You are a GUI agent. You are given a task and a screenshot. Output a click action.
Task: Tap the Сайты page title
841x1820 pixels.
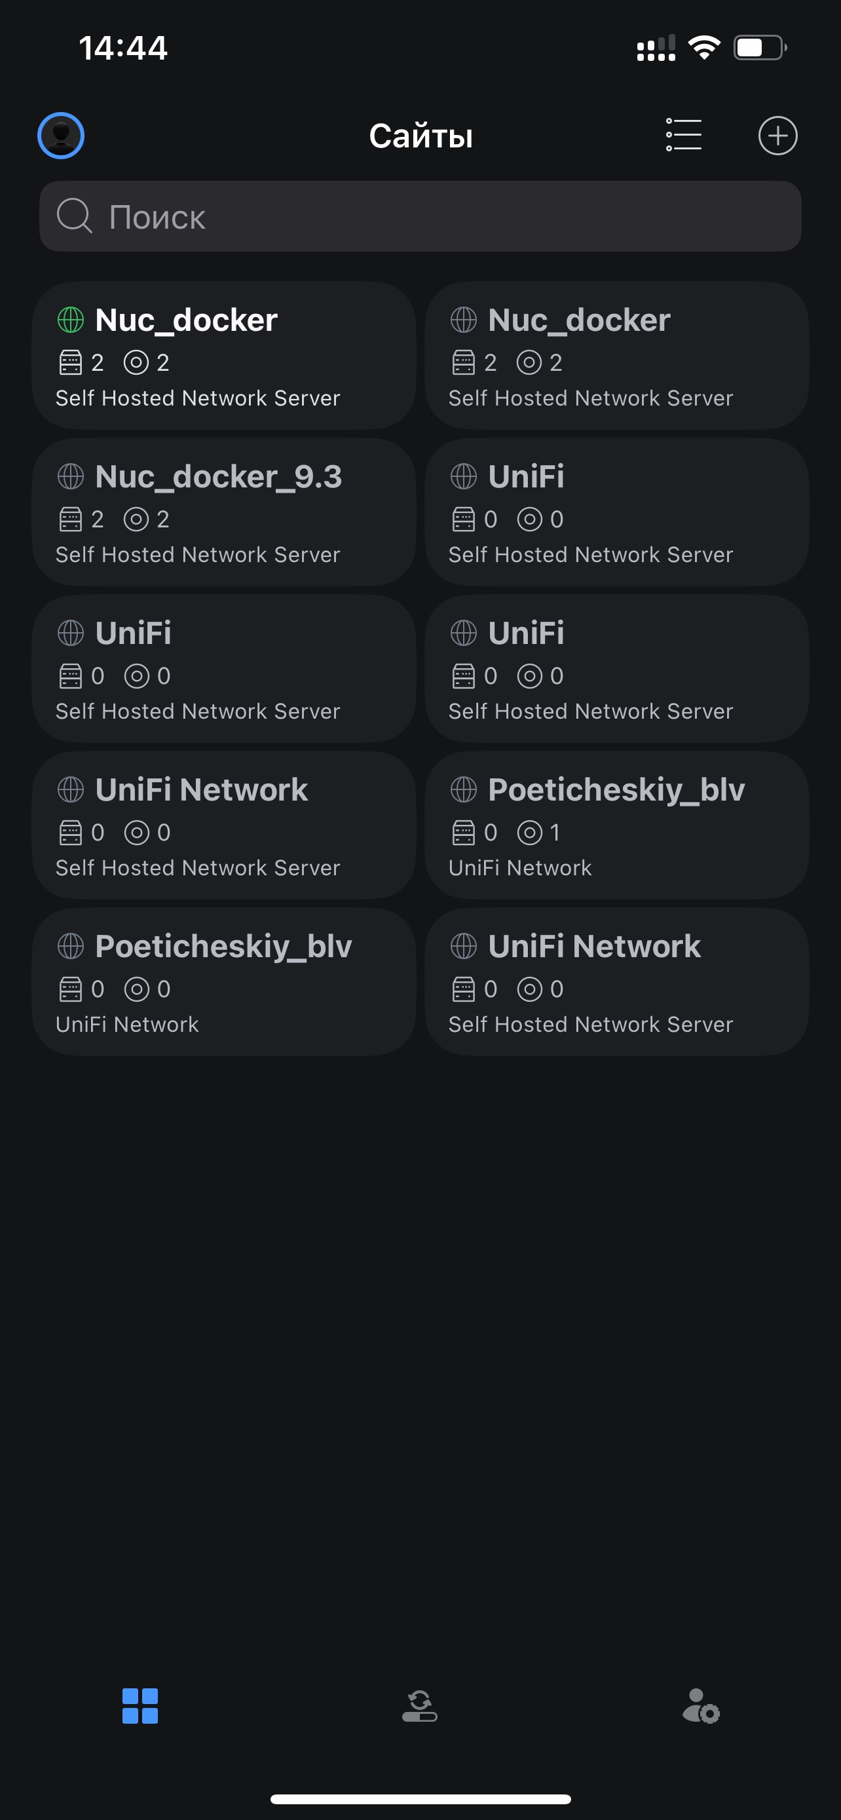421,136
